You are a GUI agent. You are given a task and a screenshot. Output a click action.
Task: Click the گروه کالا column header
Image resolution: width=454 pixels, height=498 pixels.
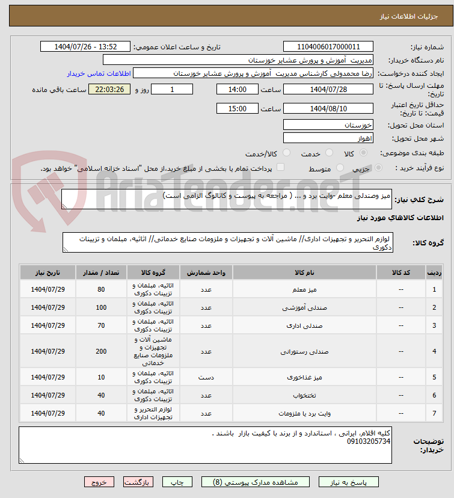point(153,272)
